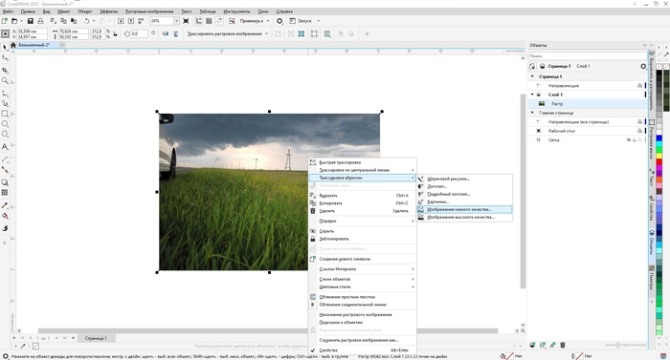Click the Undo arrow icon
Image resolution: width=670 pixels, height=360 pixels.
[x=87, y=20]
